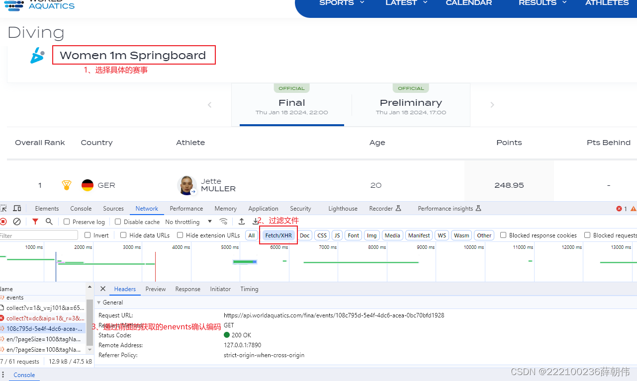Viewport: 637px width, 381px height.
Task: Toggle the device toolbar icon in DevTools
Action: (17, 209)
